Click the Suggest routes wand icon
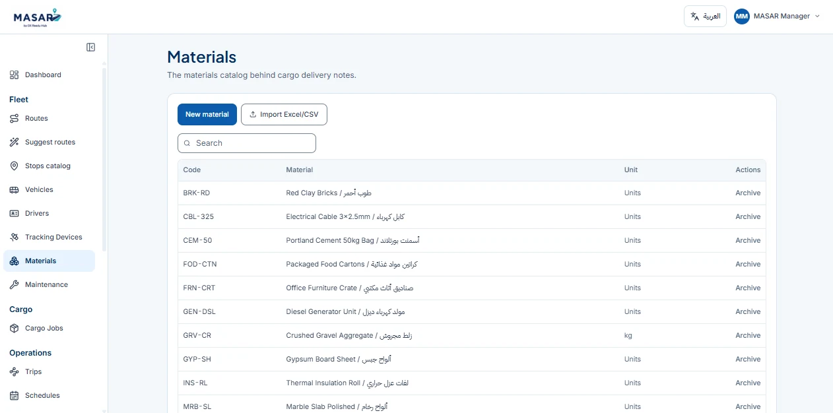 pos(15,143)
